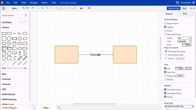This screenshot has height=110, width=196.
Task: Toggle the Grid checkbox
Action: 165,68
